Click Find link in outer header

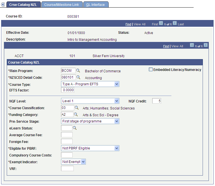pos(128,24)
